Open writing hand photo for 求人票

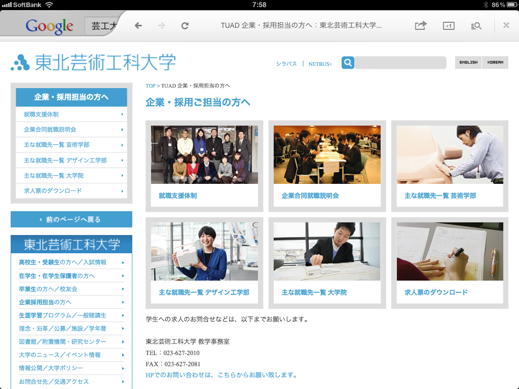(450, 251)
